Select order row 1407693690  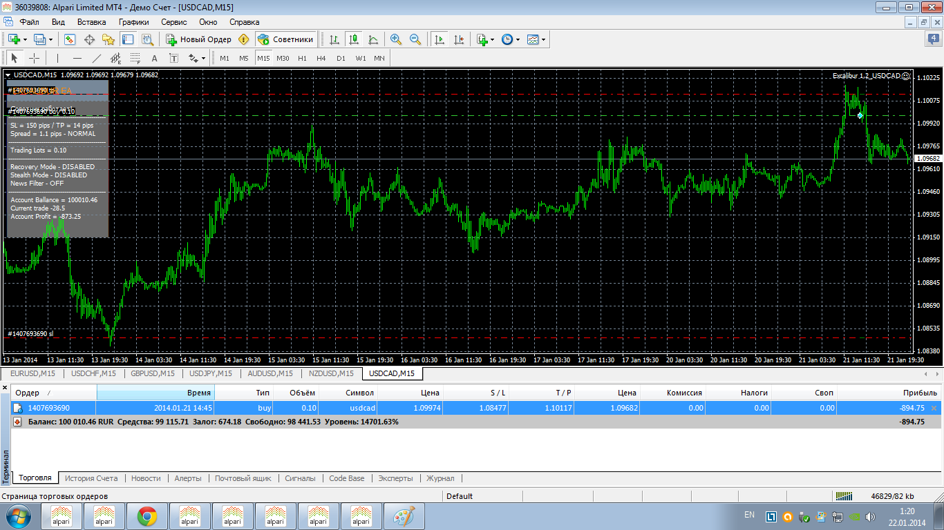pos(476,408)
